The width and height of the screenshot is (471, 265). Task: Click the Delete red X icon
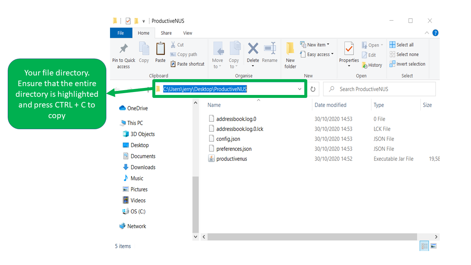pos(253,49)
